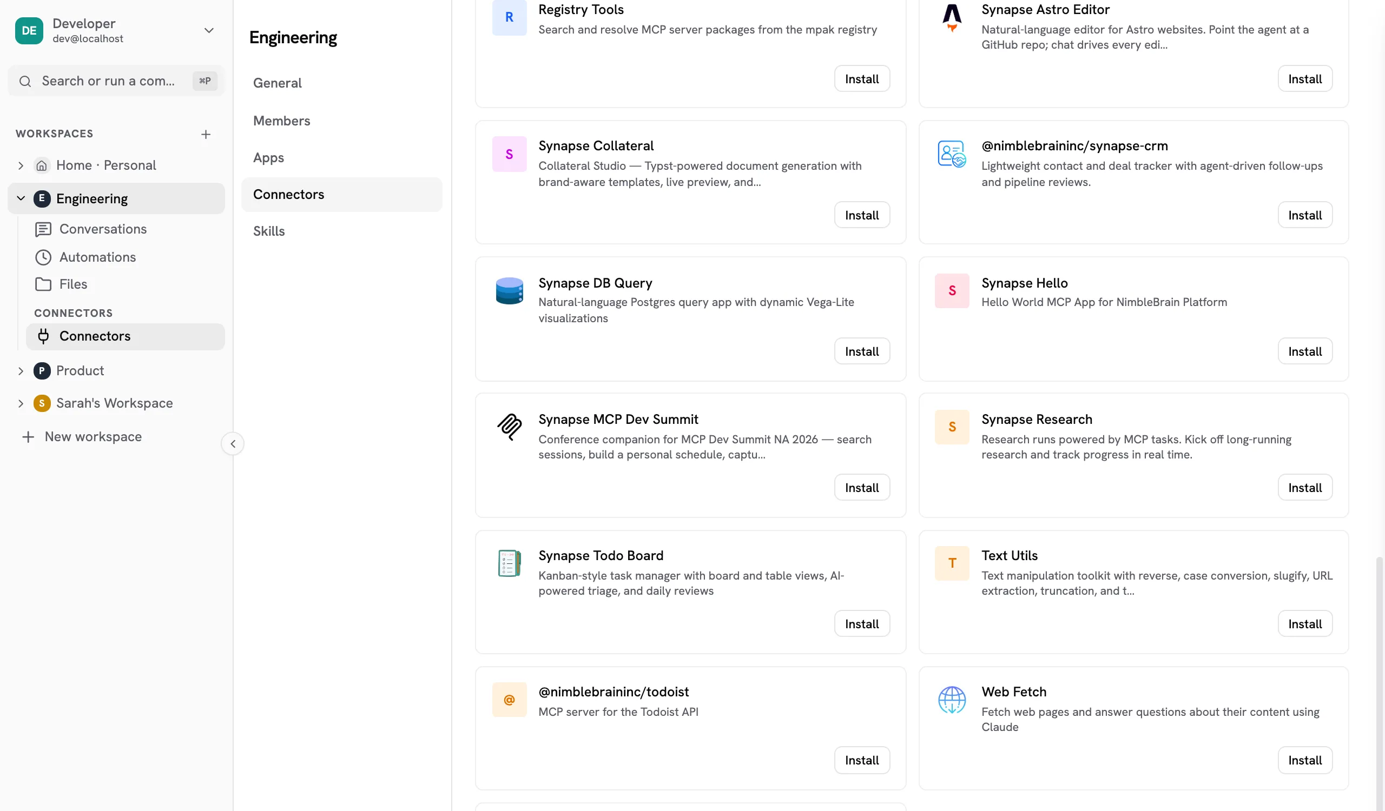
Task: Install Synapse MCP Dev Summit
Action: [862, 487]
